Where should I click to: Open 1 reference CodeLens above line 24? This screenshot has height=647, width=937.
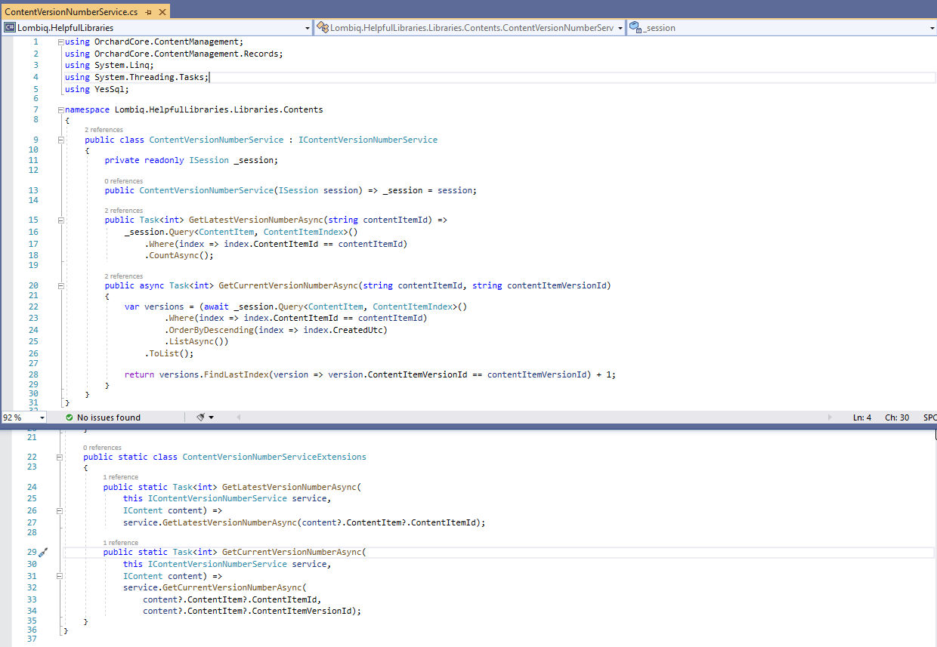[121, 477]
